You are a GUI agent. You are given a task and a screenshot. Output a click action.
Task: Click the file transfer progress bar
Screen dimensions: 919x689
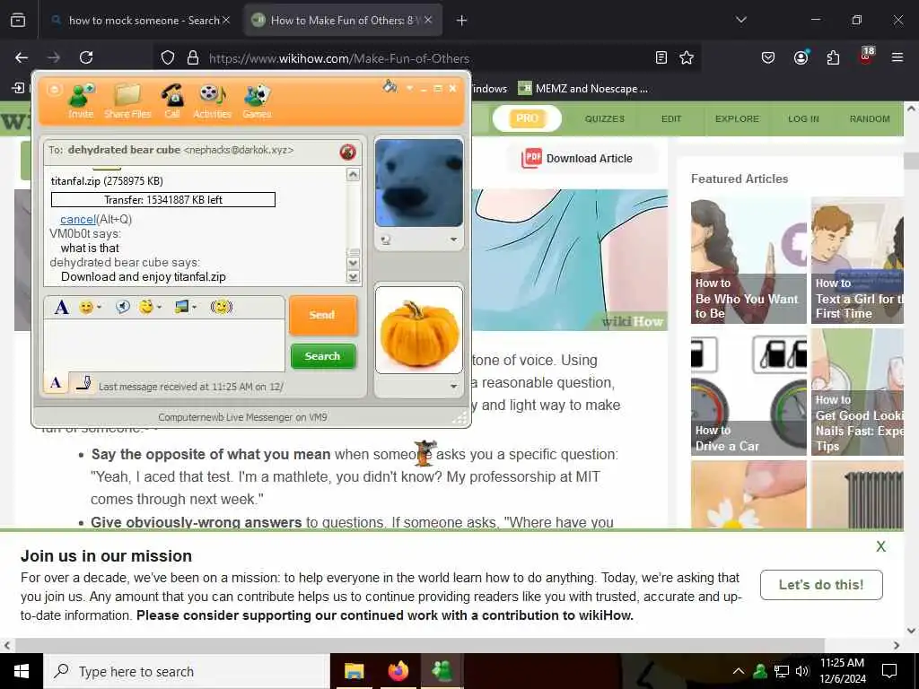click(x=163, y=200)
